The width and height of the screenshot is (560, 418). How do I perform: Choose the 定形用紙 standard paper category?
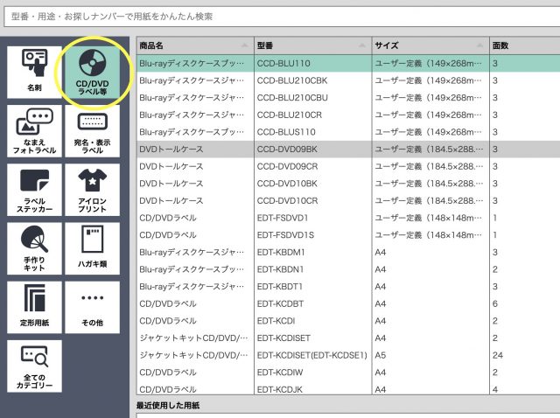click(34, 307)
